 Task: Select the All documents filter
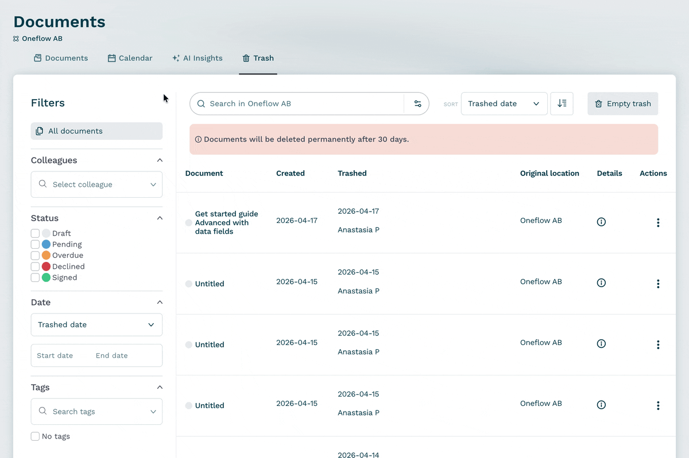[x=96, y=131]
